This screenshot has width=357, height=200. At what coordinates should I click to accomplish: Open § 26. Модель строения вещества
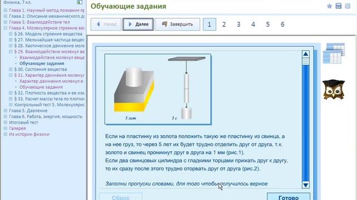[x=49, y=34]
